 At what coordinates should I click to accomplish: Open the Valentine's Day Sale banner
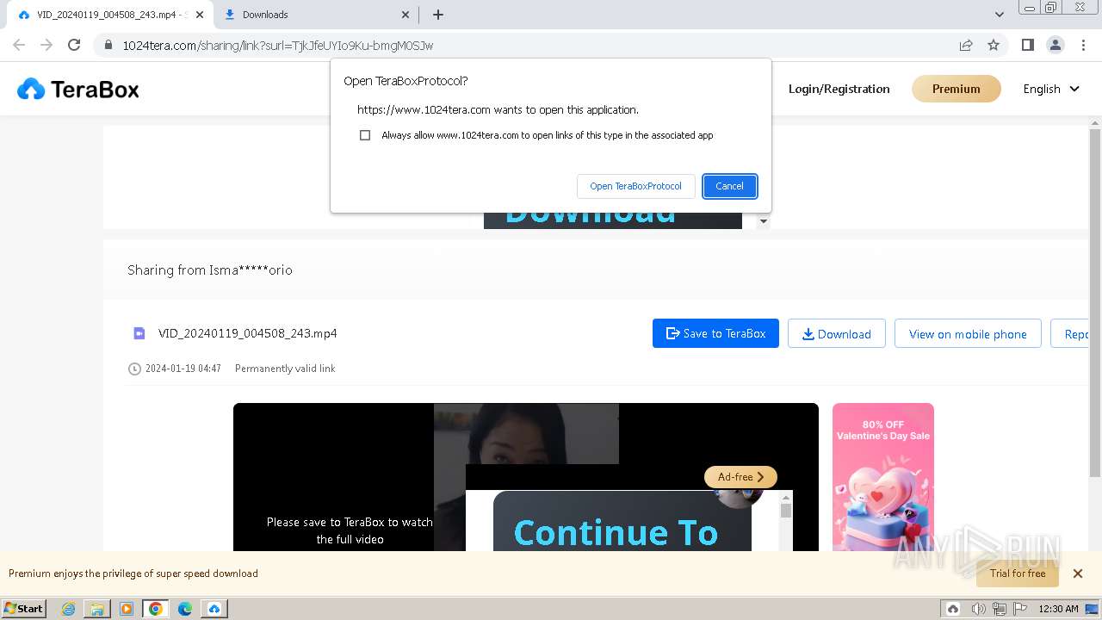pyautogui.click(x=882, y=477)
